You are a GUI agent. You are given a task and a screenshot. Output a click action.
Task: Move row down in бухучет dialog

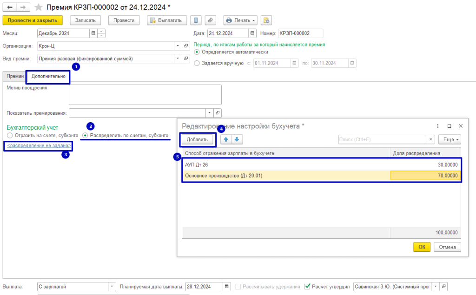(237, 139)
